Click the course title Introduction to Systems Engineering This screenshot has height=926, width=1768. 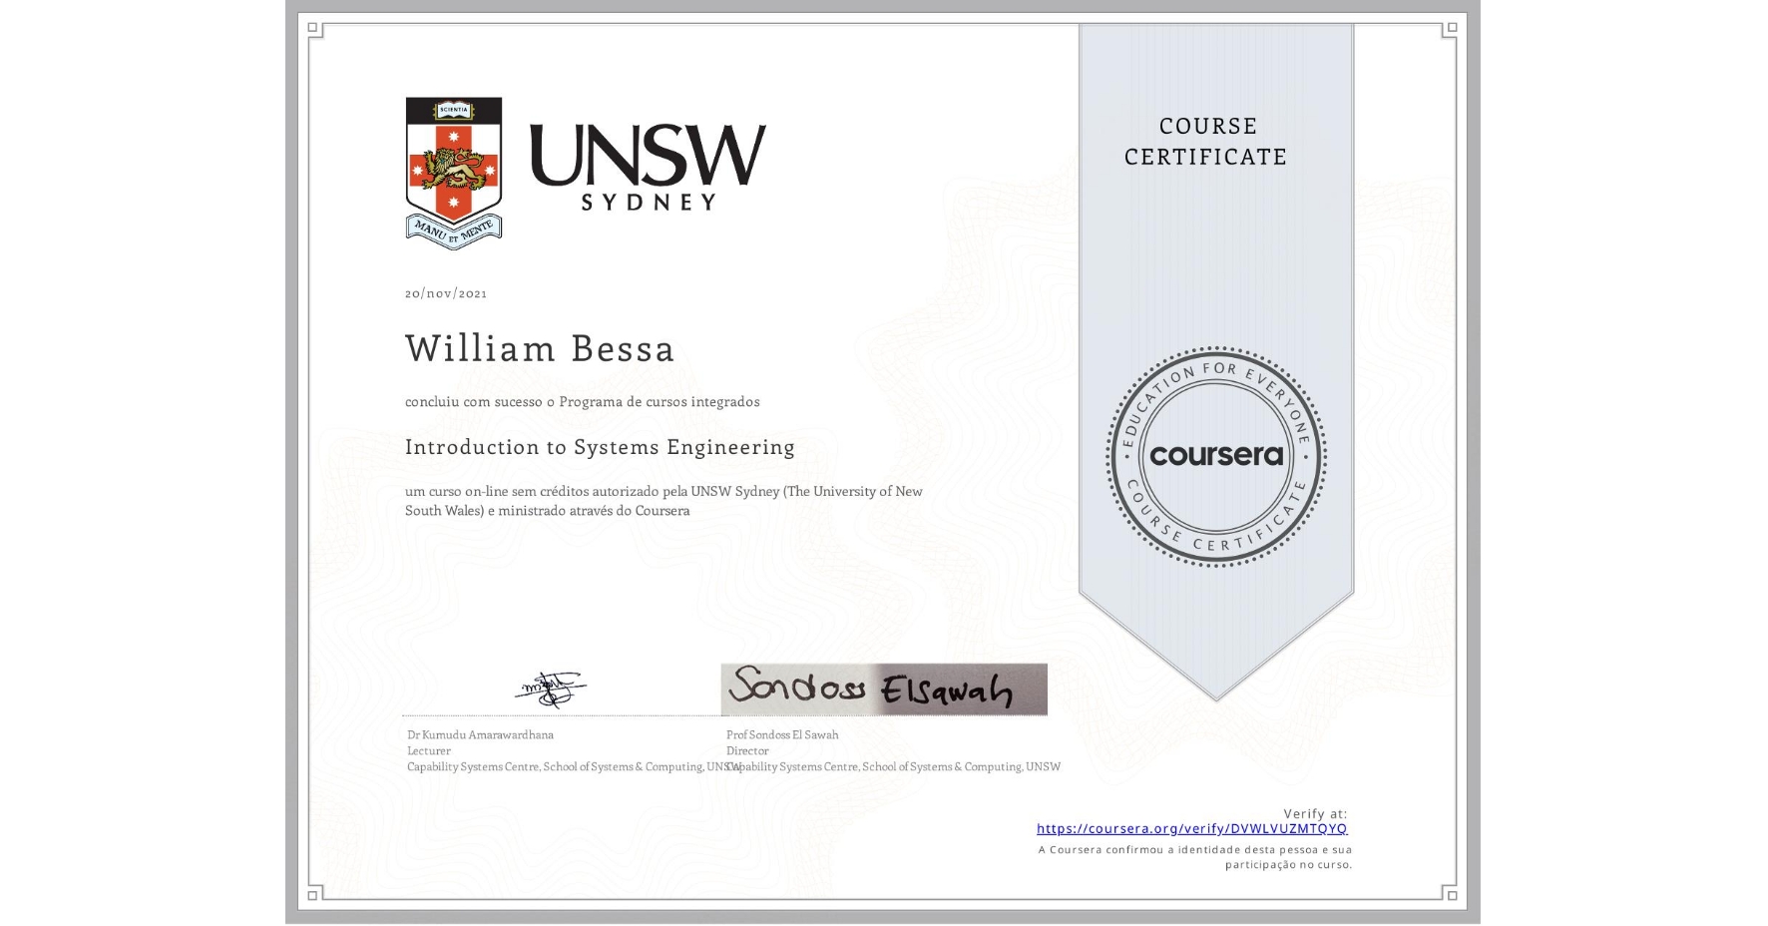pyautogui.click(x=599, y=447)
